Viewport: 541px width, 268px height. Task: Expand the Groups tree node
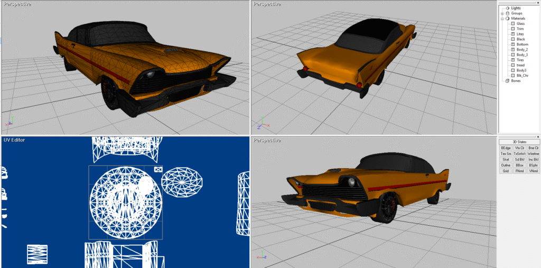coord(502,13)
